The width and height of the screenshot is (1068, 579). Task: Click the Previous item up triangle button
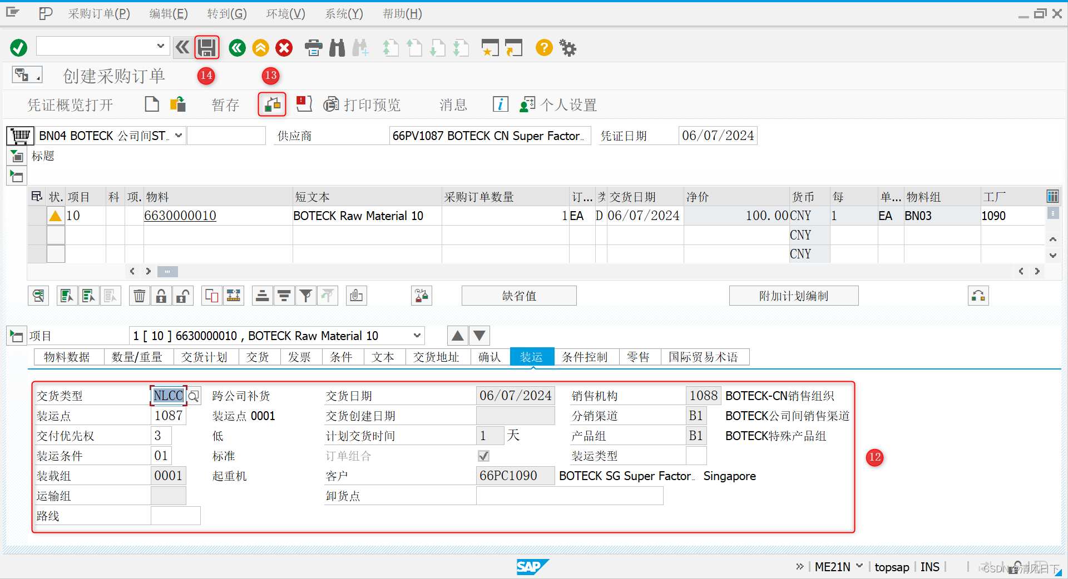[457, 336]
